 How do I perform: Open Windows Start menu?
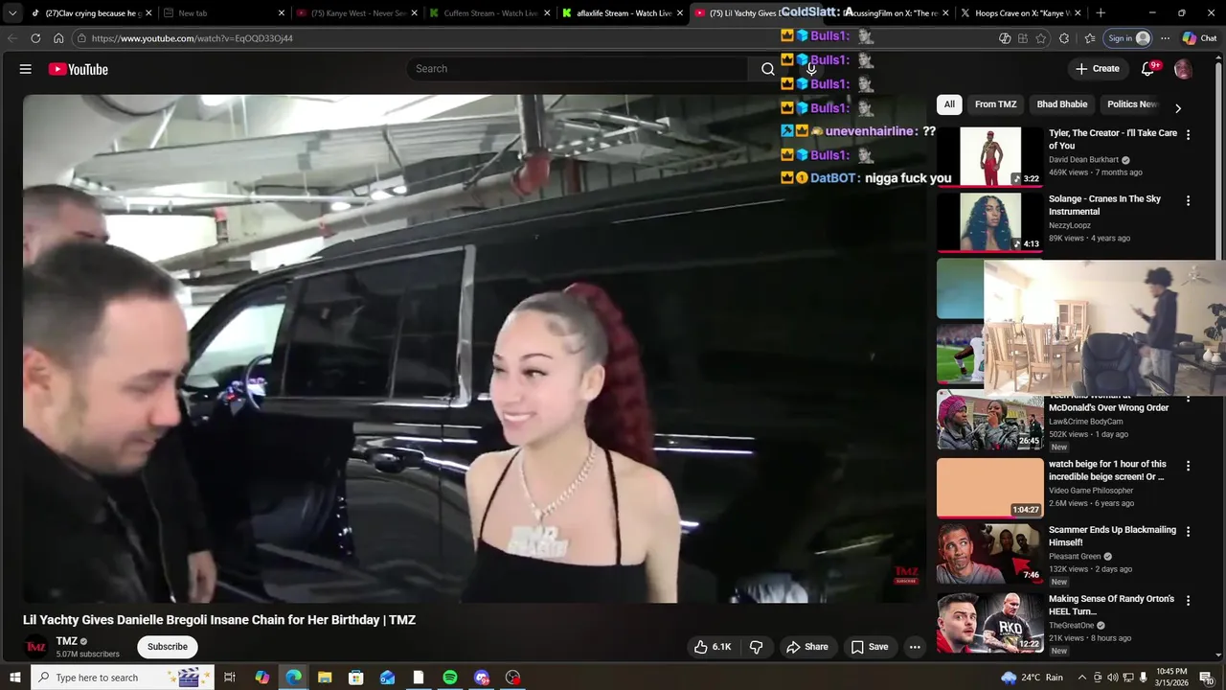point(14,678)
